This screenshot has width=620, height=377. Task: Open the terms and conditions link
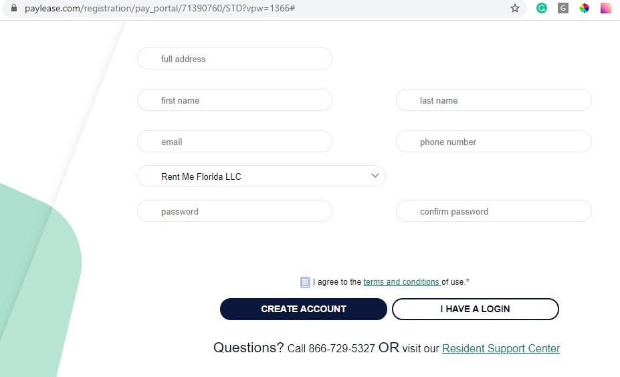pyautogui.click(x=401, y=282)
